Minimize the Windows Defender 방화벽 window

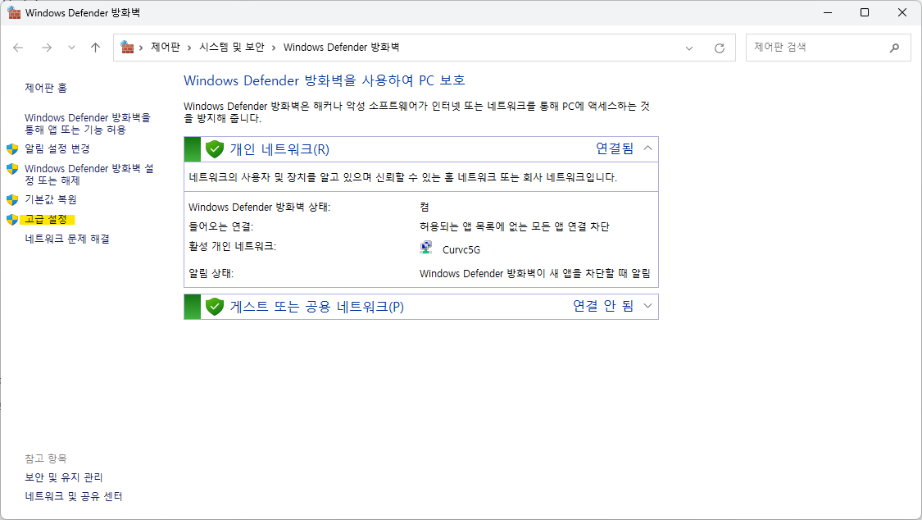click(x=828, y=12)
